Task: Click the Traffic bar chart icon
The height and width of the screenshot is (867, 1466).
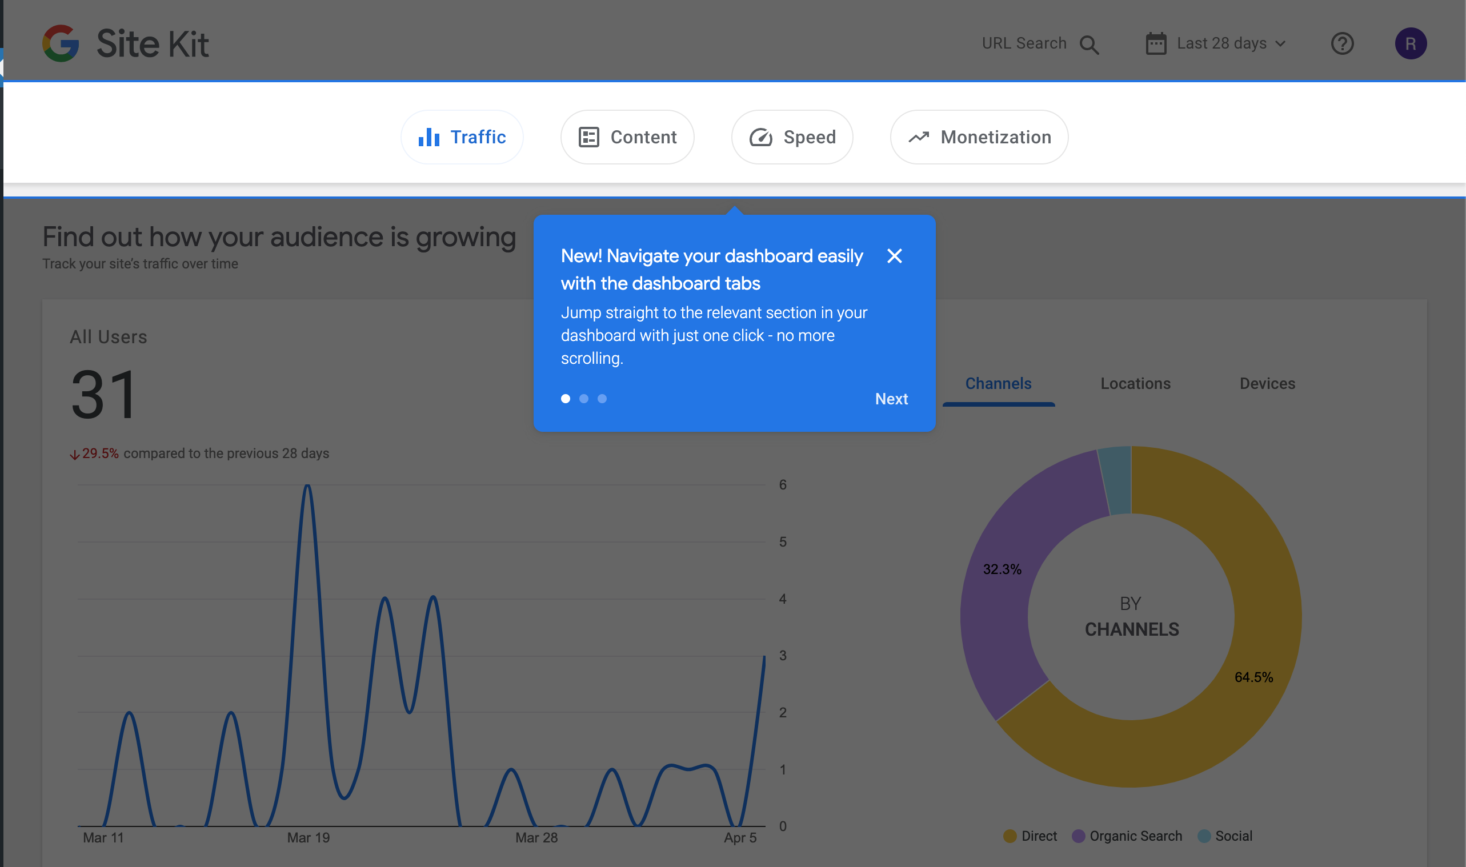Action: (x=429, y=137)
